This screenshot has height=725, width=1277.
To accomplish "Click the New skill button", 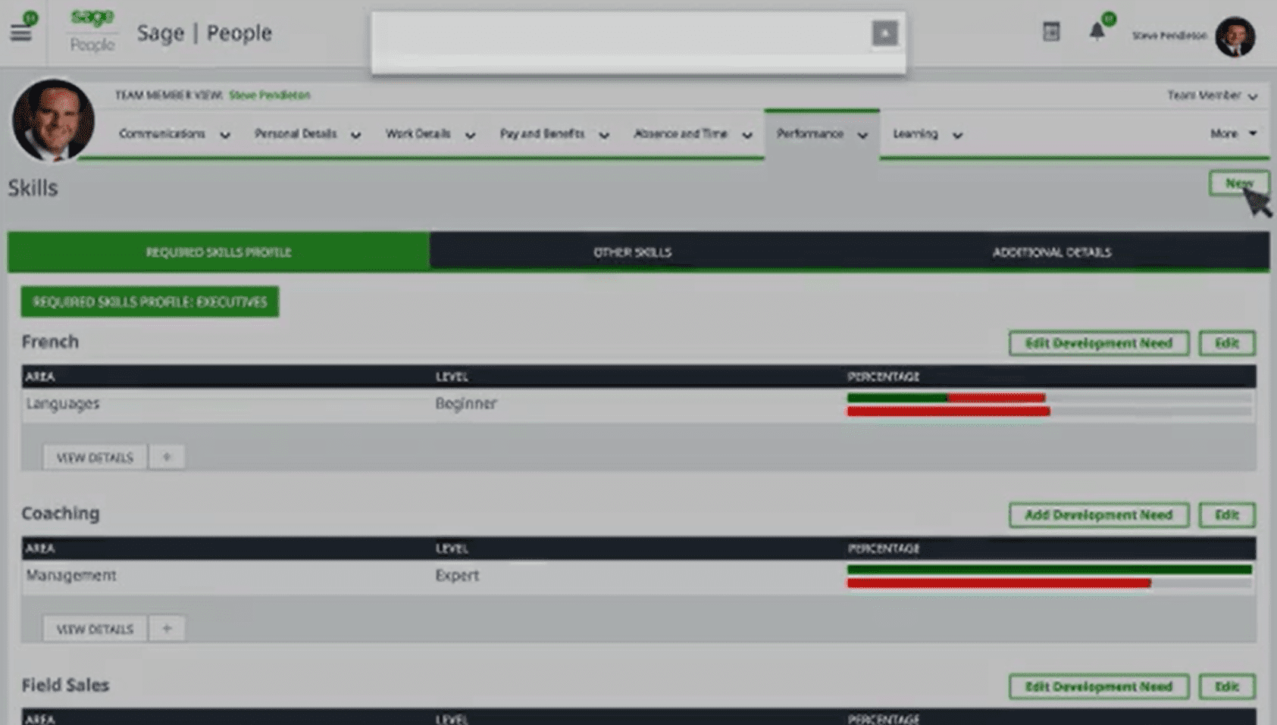I will click(x=1238, y=183).
